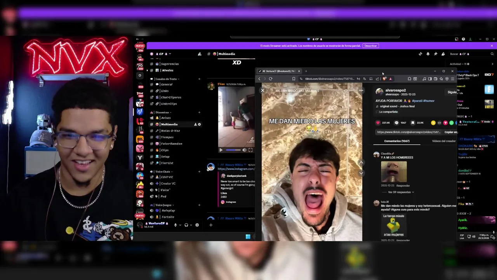Bookmark the page in browser address bar
497x280 pixels.
click(x=294, y=79)
